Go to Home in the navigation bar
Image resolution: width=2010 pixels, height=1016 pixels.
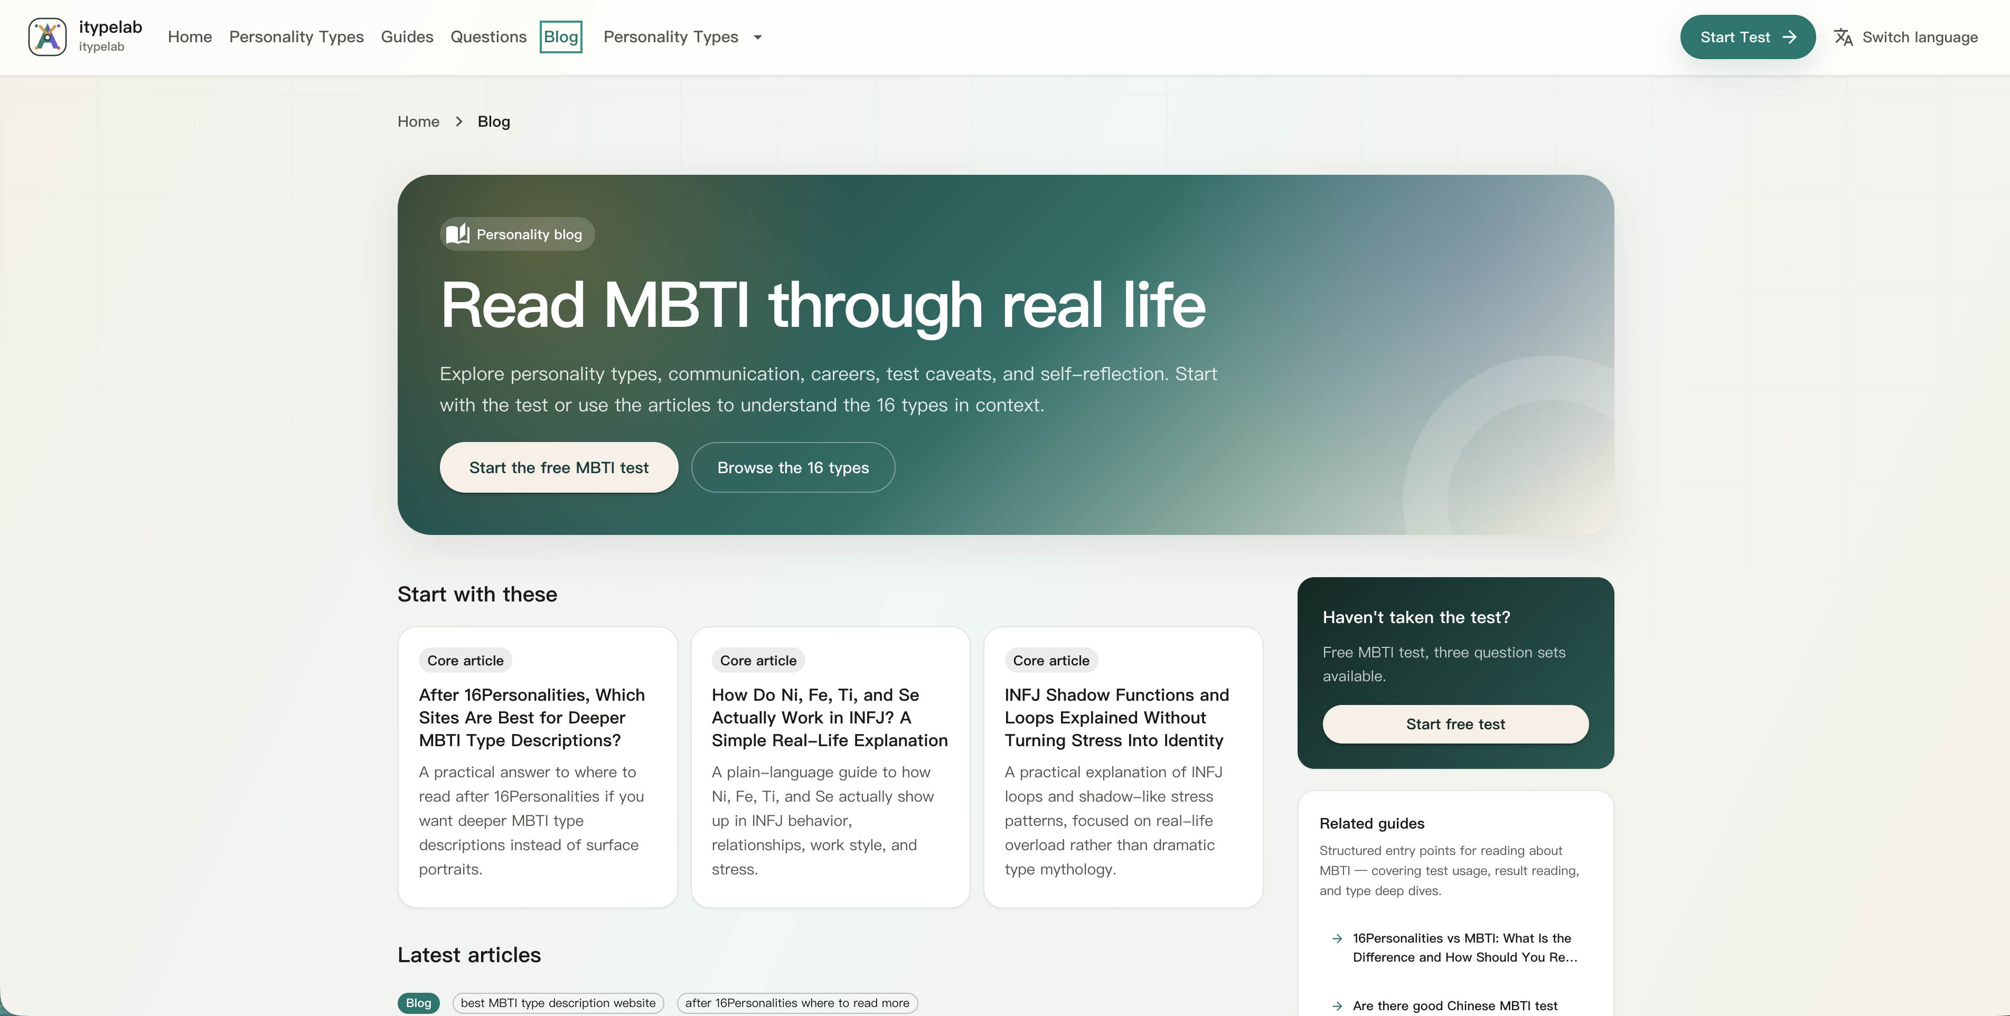pyautogui.click(x=190, y=37)
